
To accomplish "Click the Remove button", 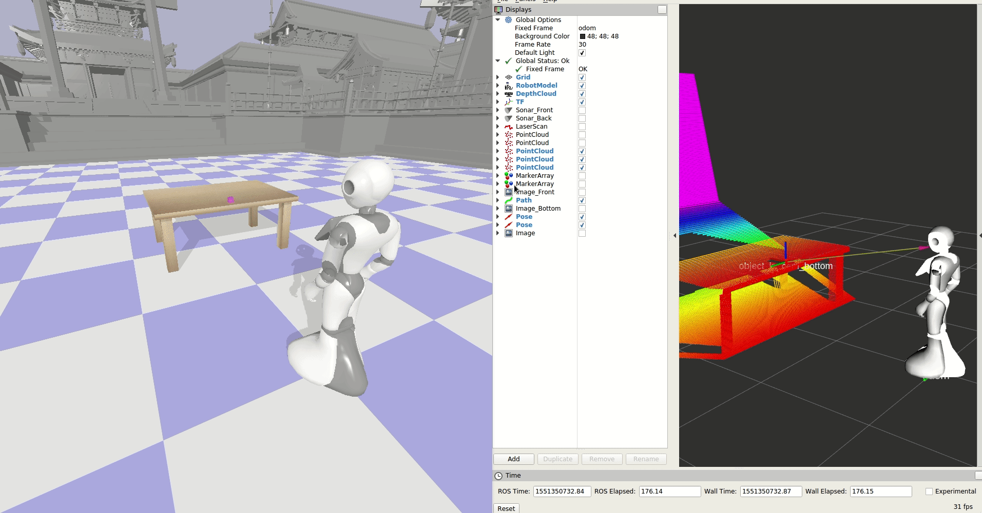I will click(x=602, y=459).
